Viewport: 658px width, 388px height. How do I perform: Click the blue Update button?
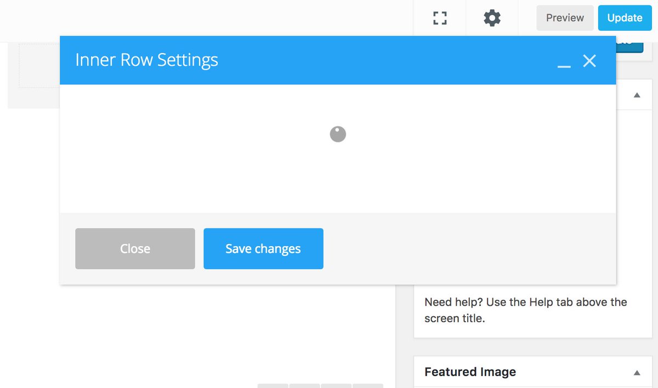click(x=625, y=18)
